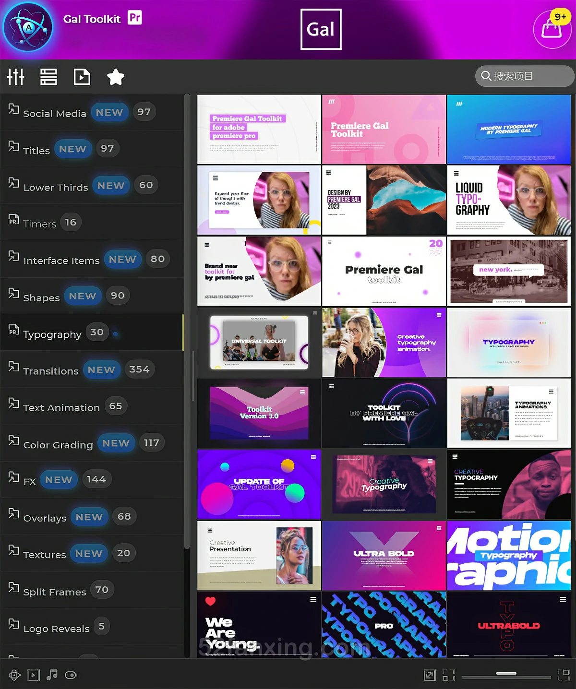Image resolution: width=576 pixels, height=689 pixels.
Task: Click the music note icon in the bottom bar
Action: tap(52, 675)
